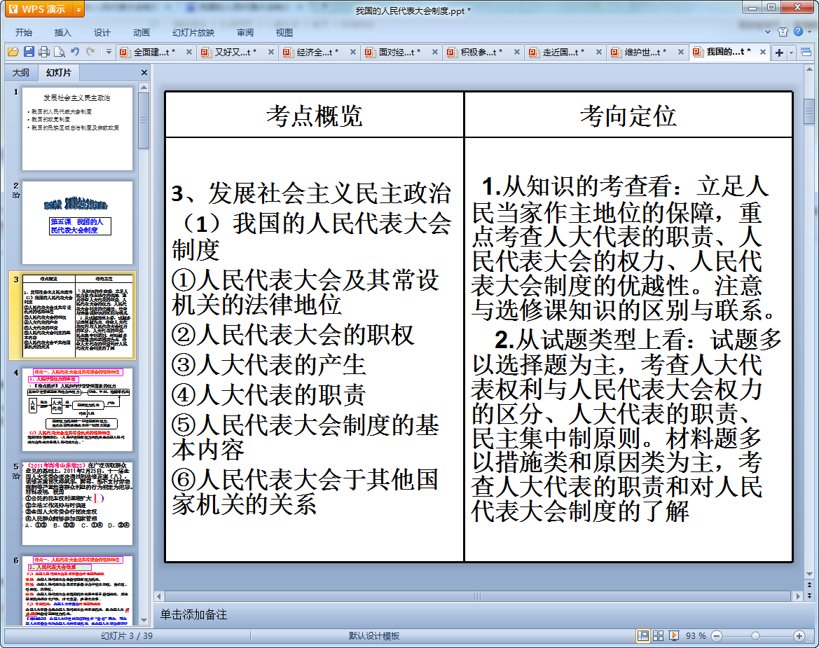Open print preview from the toolbar
Screen dimensions: 819x648
pos(60,52)
